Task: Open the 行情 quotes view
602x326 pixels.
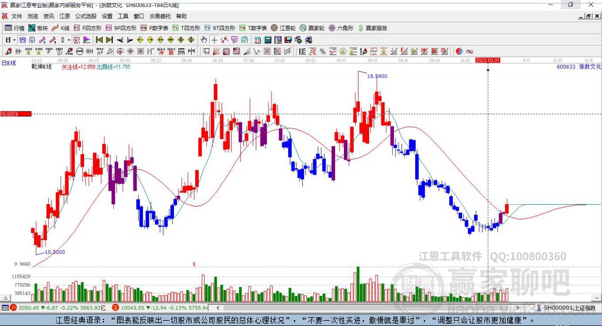Action: 15,28
